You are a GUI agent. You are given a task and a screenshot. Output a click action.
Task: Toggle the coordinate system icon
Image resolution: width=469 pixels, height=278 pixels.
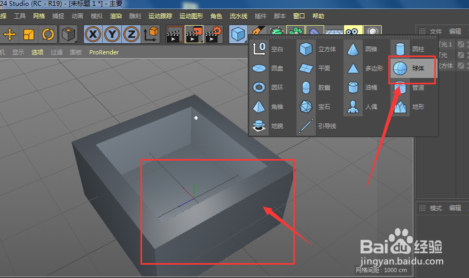151,34
